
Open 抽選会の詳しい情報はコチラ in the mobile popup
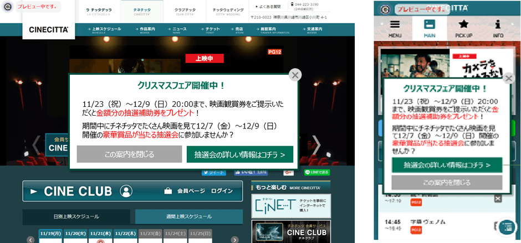(447, 165)
